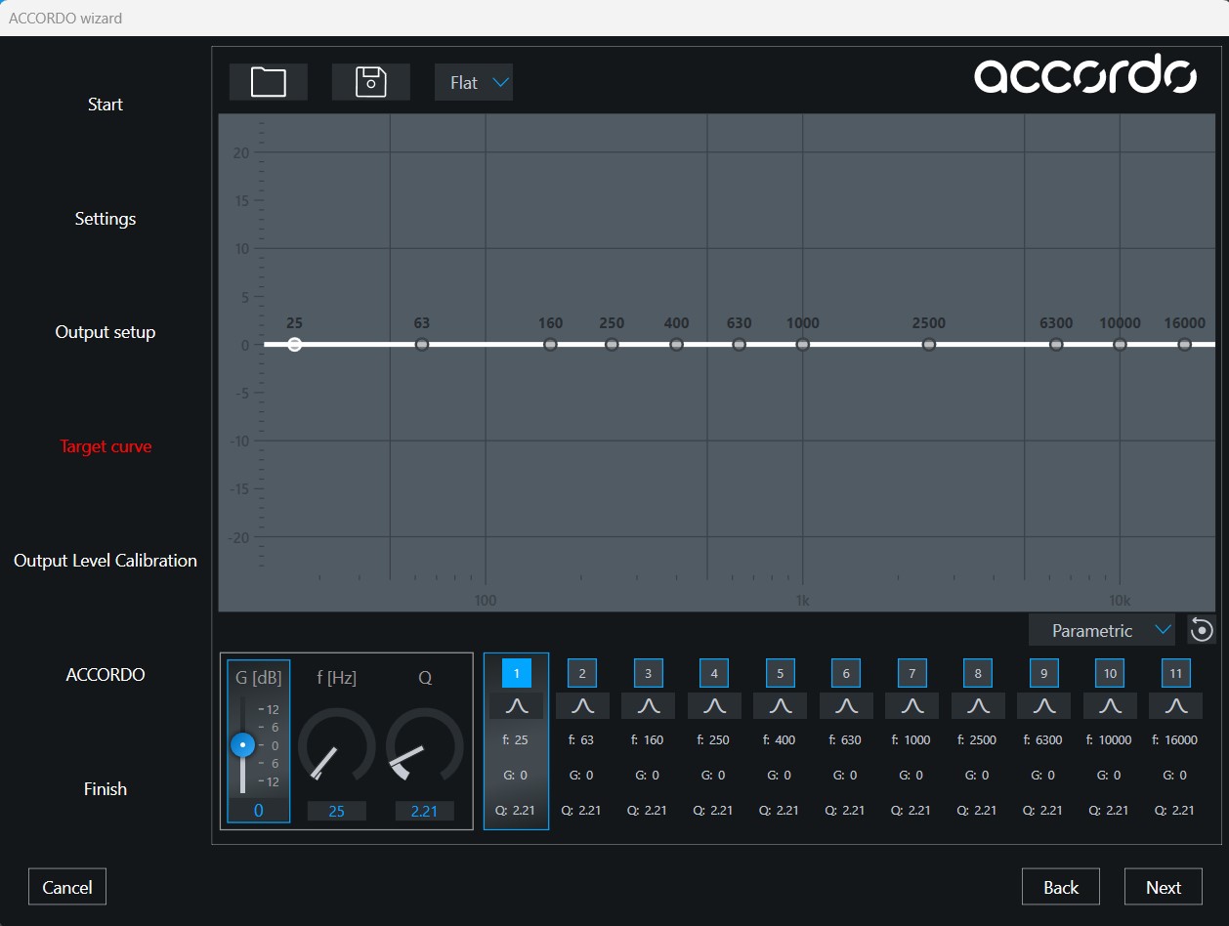
Task: Click the filter shape icon for band 10
Action: pos(1110,705)
